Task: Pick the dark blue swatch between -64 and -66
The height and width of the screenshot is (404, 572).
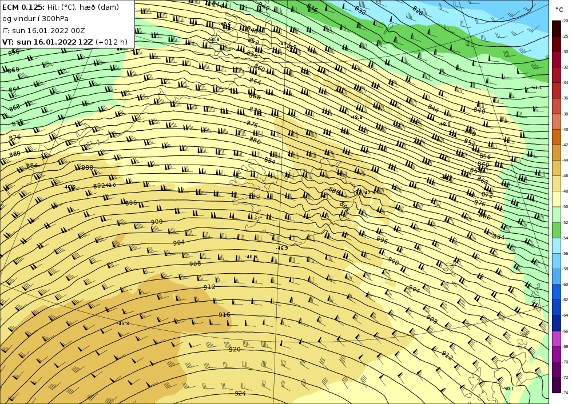Action: click(x=557, y=323)
